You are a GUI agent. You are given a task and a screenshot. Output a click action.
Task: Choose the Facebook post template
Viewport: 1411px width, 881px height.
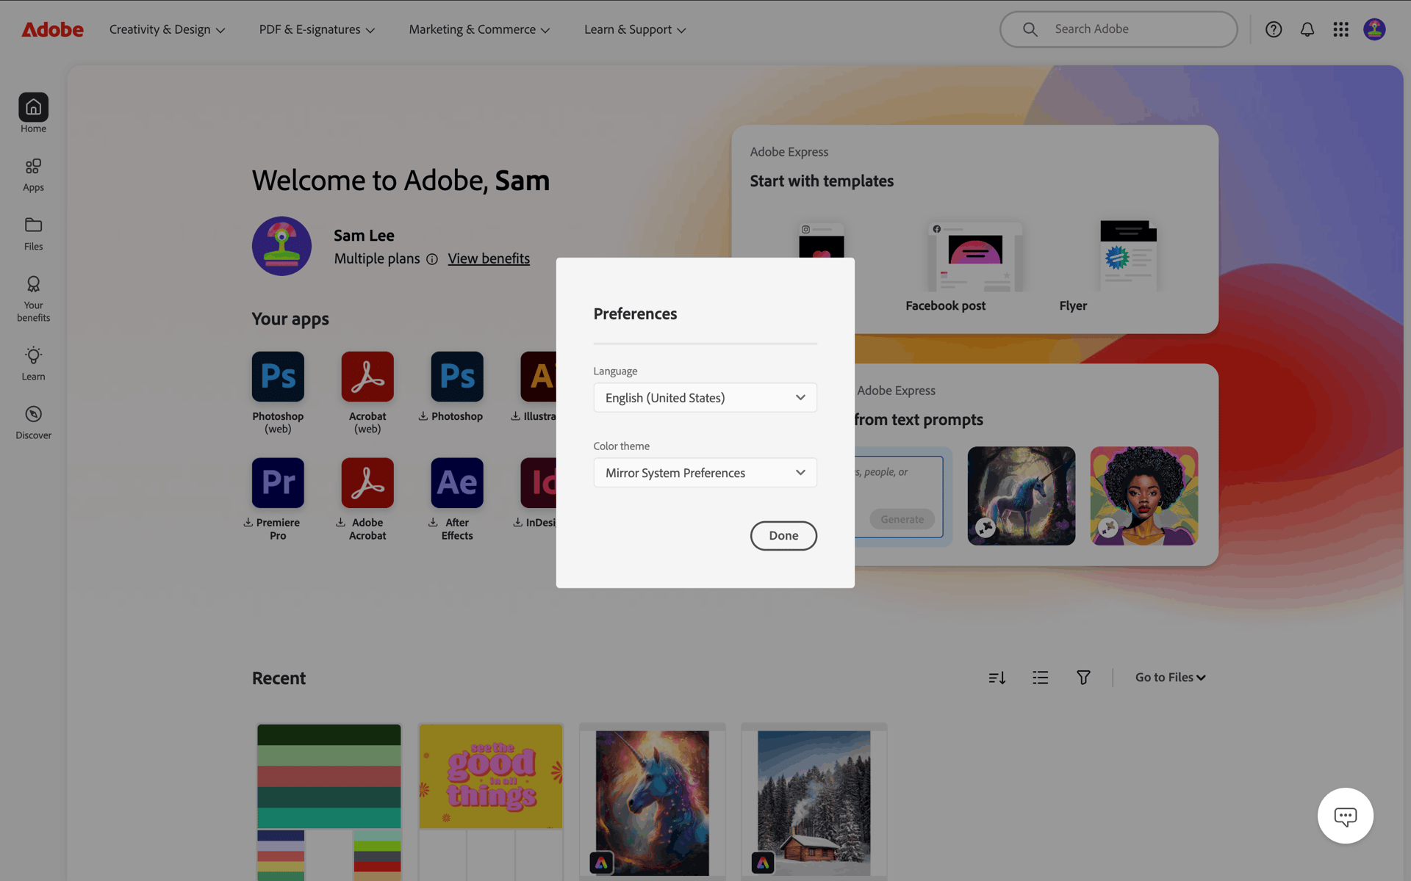974,267
